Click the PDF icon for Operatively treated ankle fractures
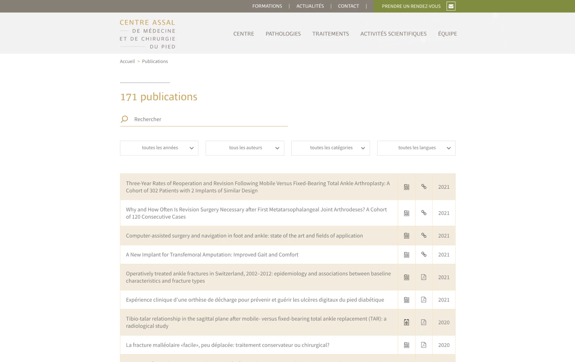Viewport: 575px width, 362px height. pyautogui.click(x=424, y=277)
